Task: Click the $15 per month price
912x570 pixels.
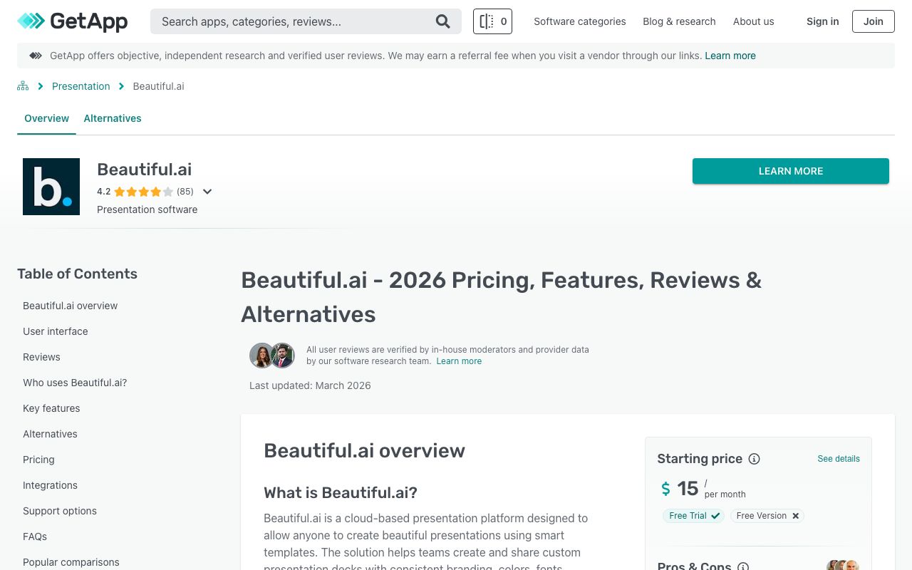Action: click(x=704, y=488)
